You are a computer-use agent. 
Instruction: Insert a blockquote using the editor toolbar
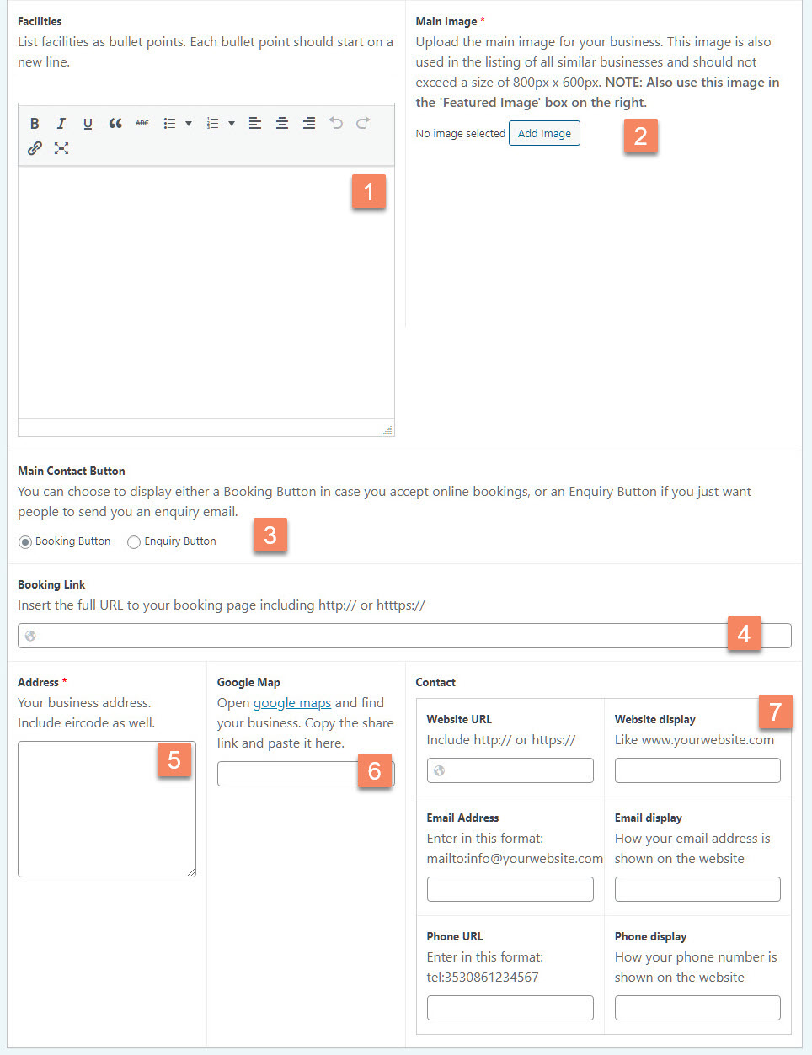tap(115, 123)
